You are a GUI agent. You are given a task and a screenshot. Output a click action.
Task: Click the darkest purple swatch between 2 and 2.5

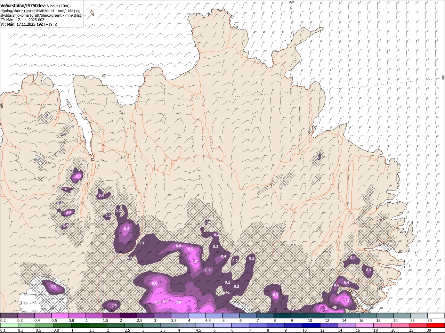128,315
